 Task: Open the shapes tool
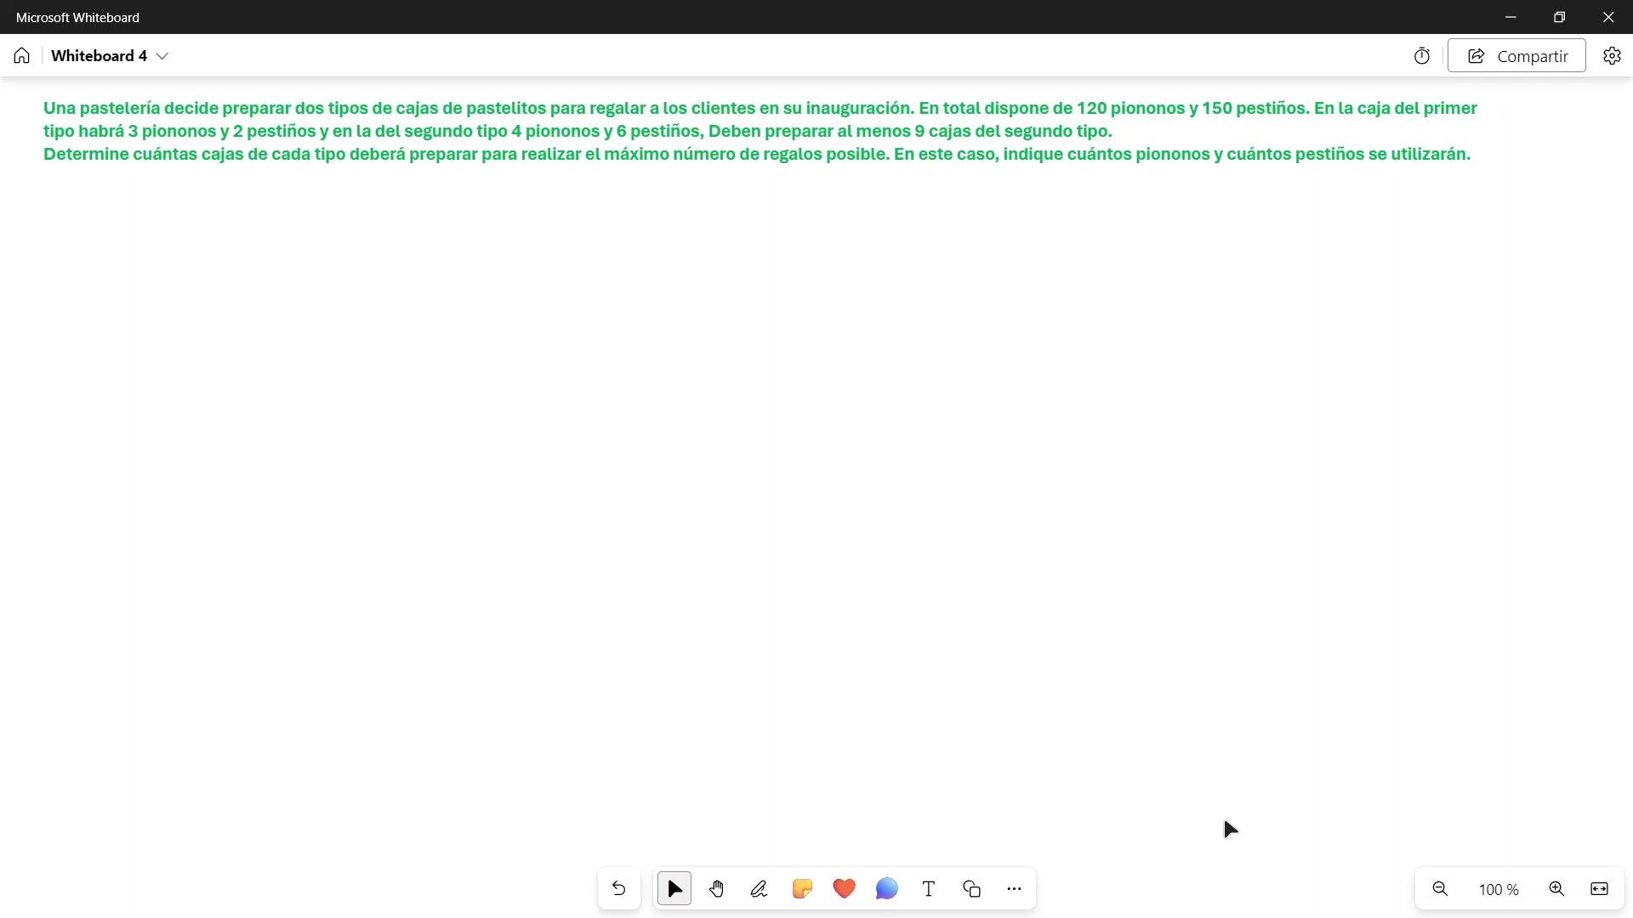click(971, 889)
